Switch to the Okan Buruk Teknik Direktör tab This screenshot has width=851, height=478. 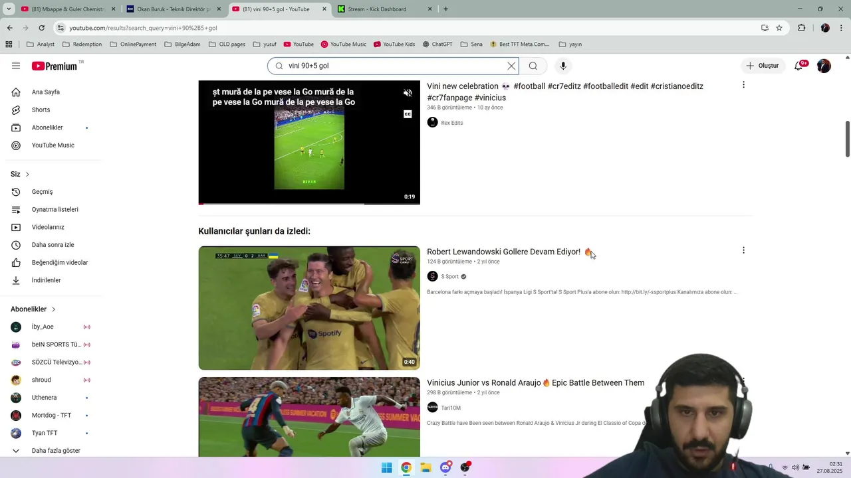[x=173, y=9]
